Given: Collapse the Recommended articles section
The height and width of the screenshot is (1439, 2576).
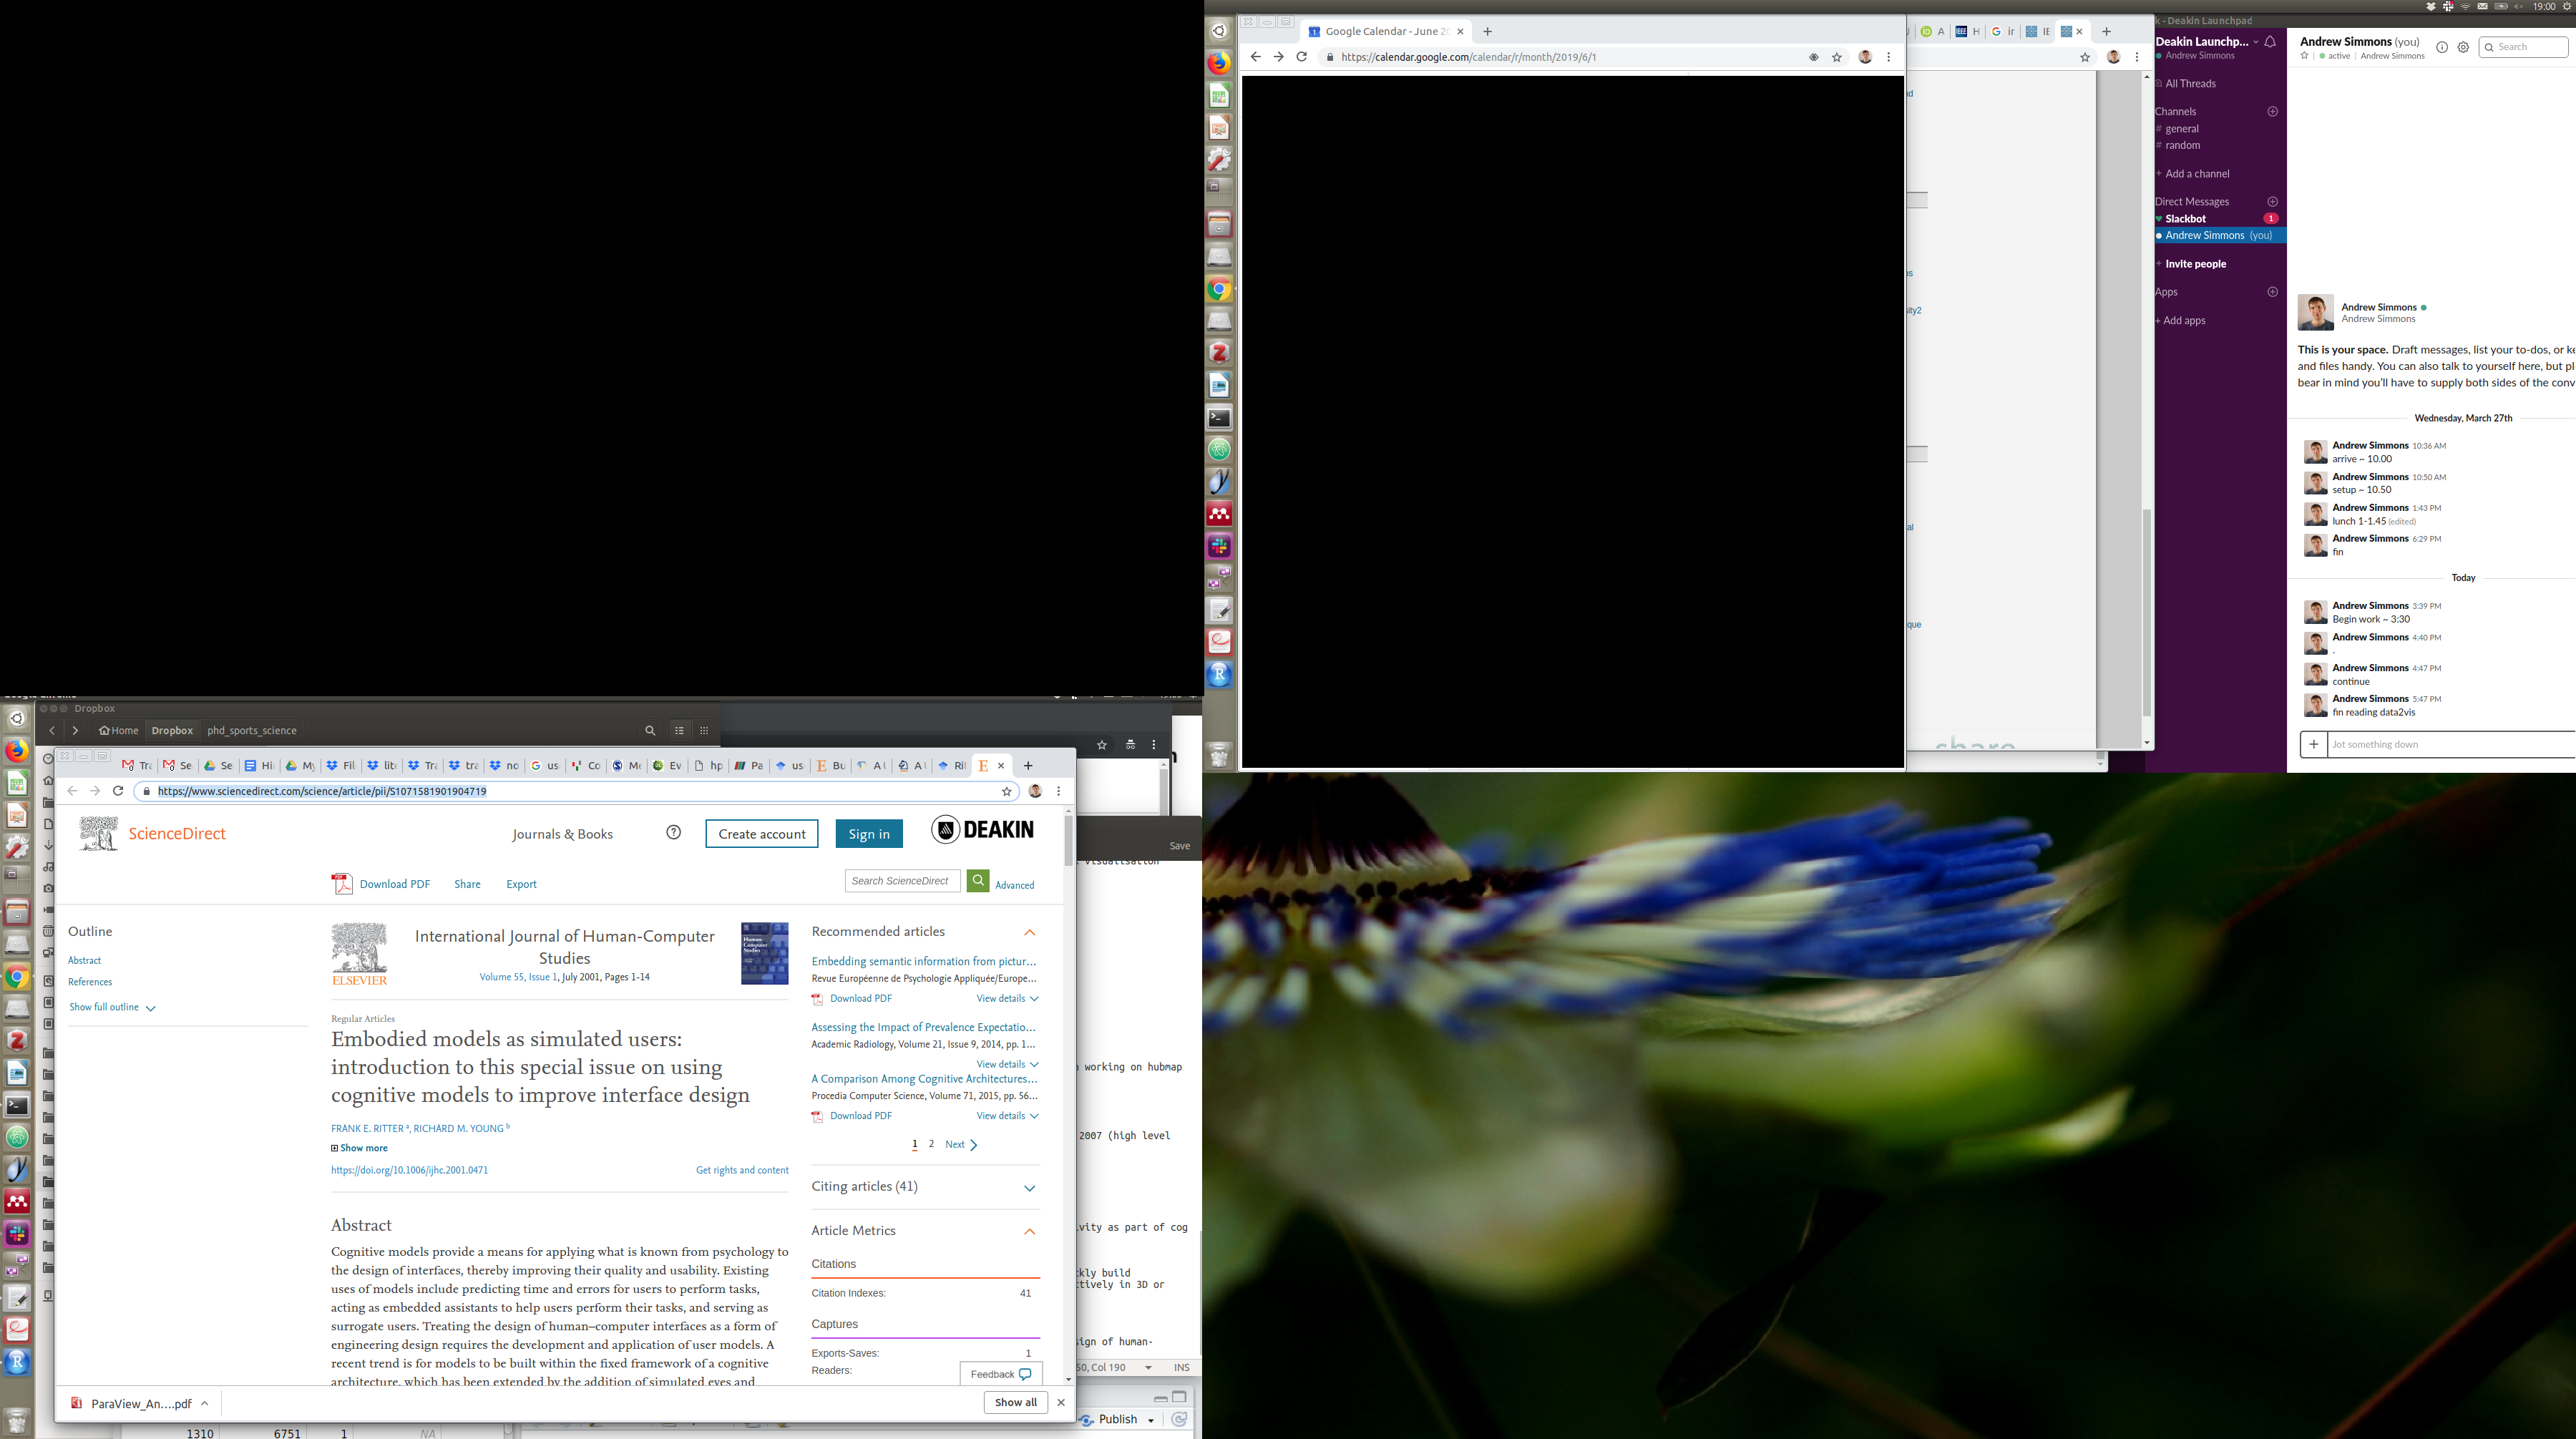Looking at the screenshot, I should 1029,932.
